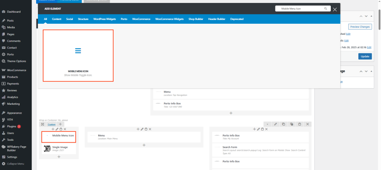Delete the column containing the Main Menu element
Screen dimensions: 381x170
150,129
